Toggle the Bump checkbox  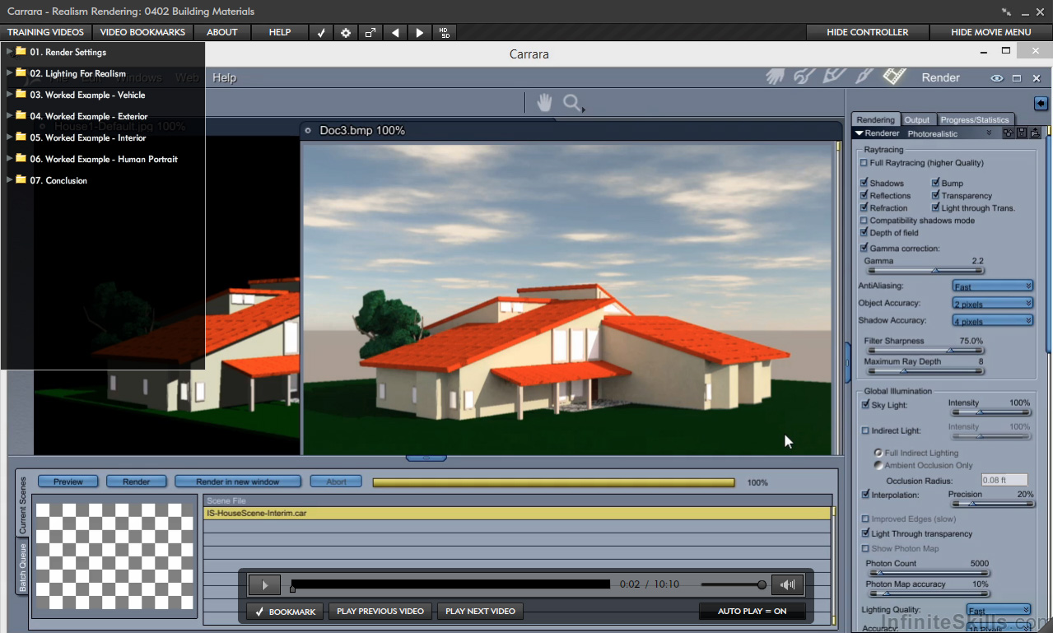click(x=935, y=183)
